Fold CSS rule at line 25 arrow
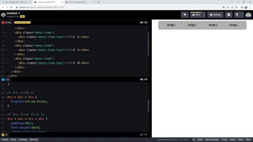 (x=6, y=119)
